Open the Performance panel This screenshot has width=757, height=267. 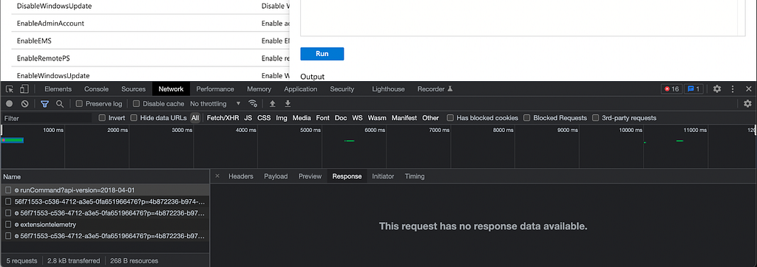(x=215, y=89)
